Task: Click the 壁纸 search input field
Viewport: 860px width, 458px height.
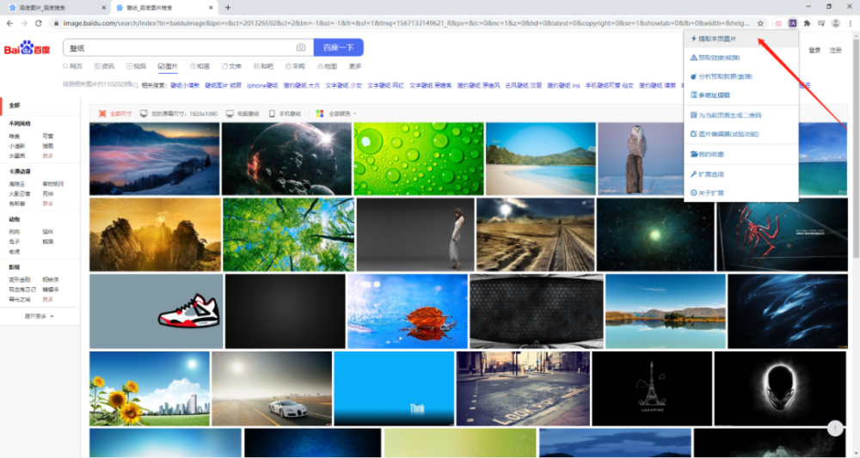Action: click(180, 47)
